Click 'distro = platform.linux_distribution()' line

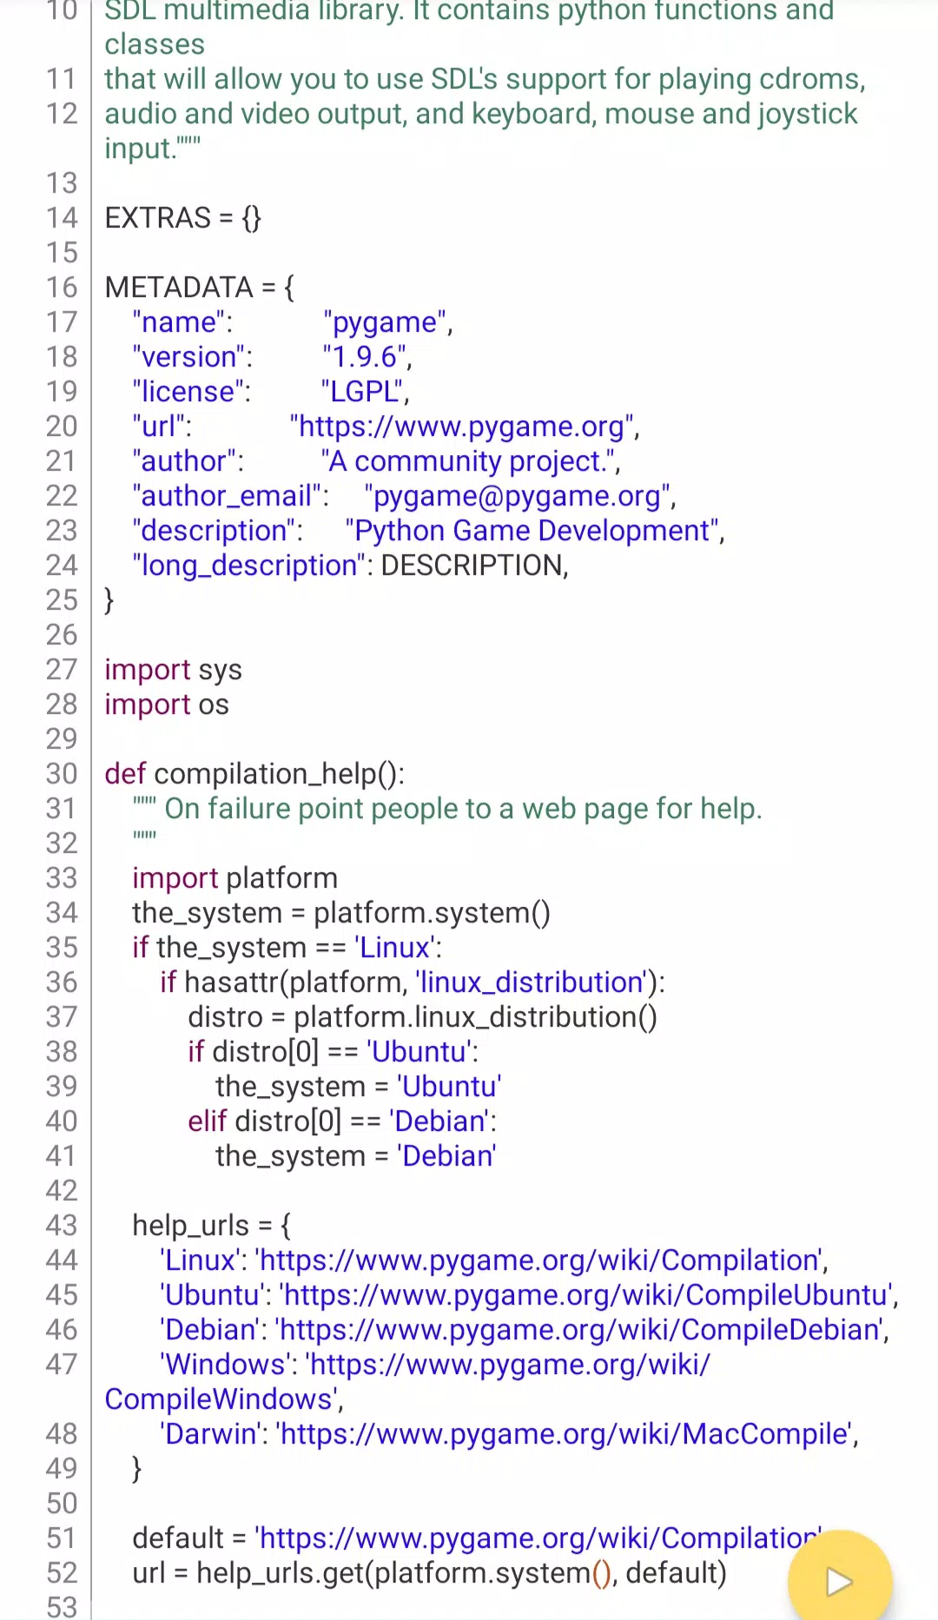tap(422, 1017)
